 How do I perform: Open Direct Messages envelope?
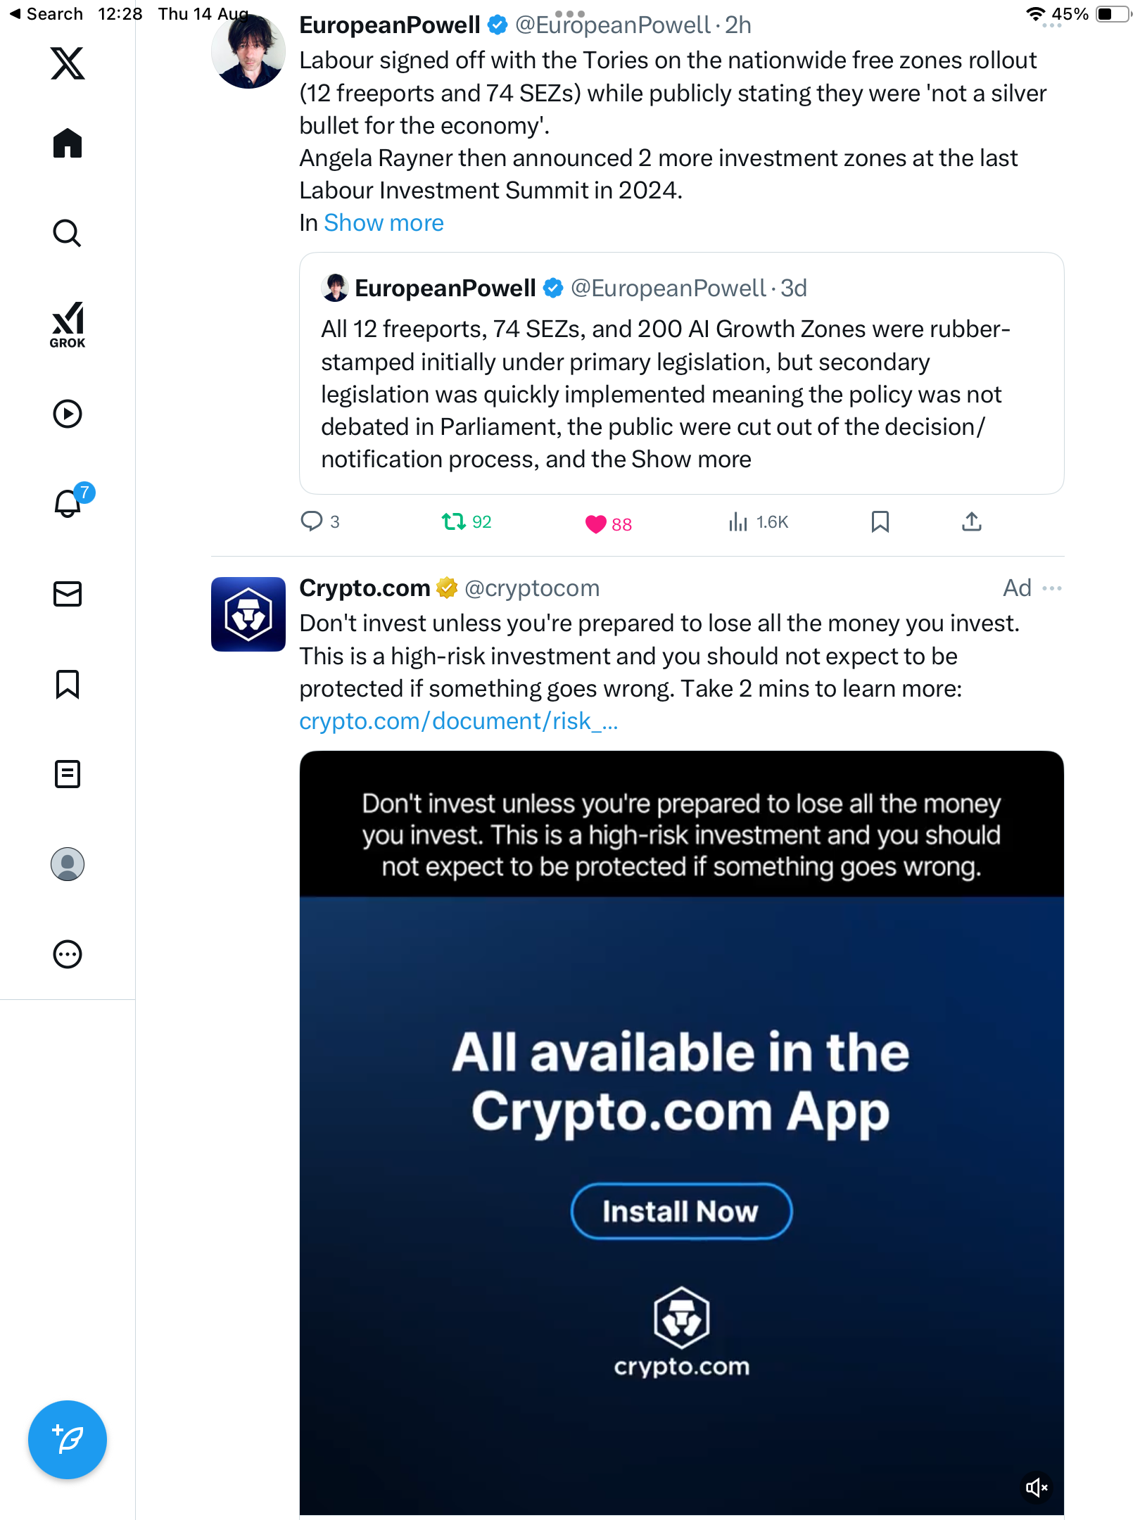pos(68,594)
